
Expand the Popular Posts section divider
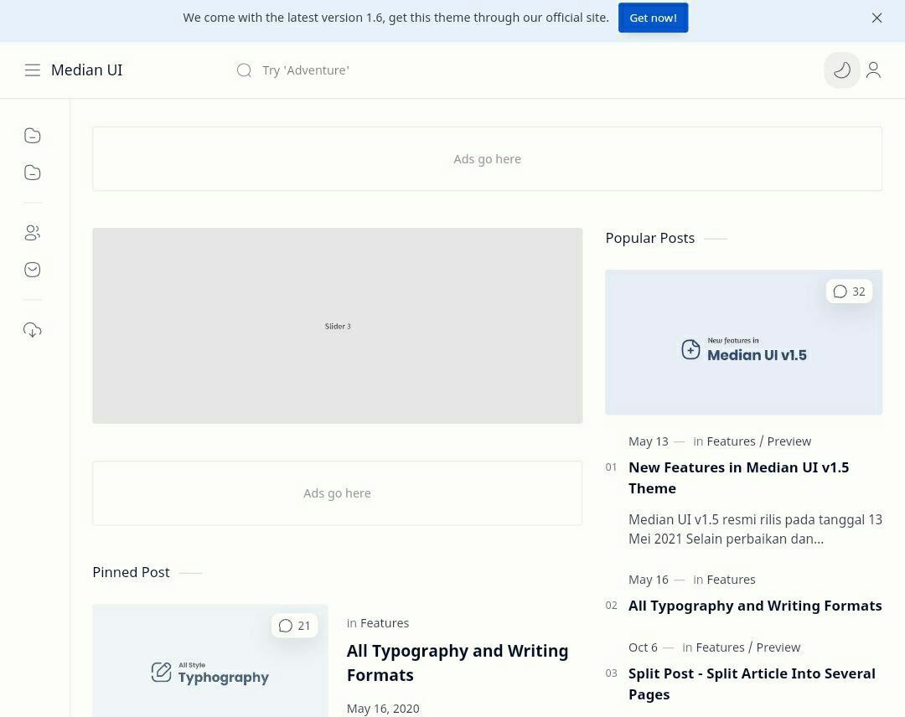[x=716, y=238]
